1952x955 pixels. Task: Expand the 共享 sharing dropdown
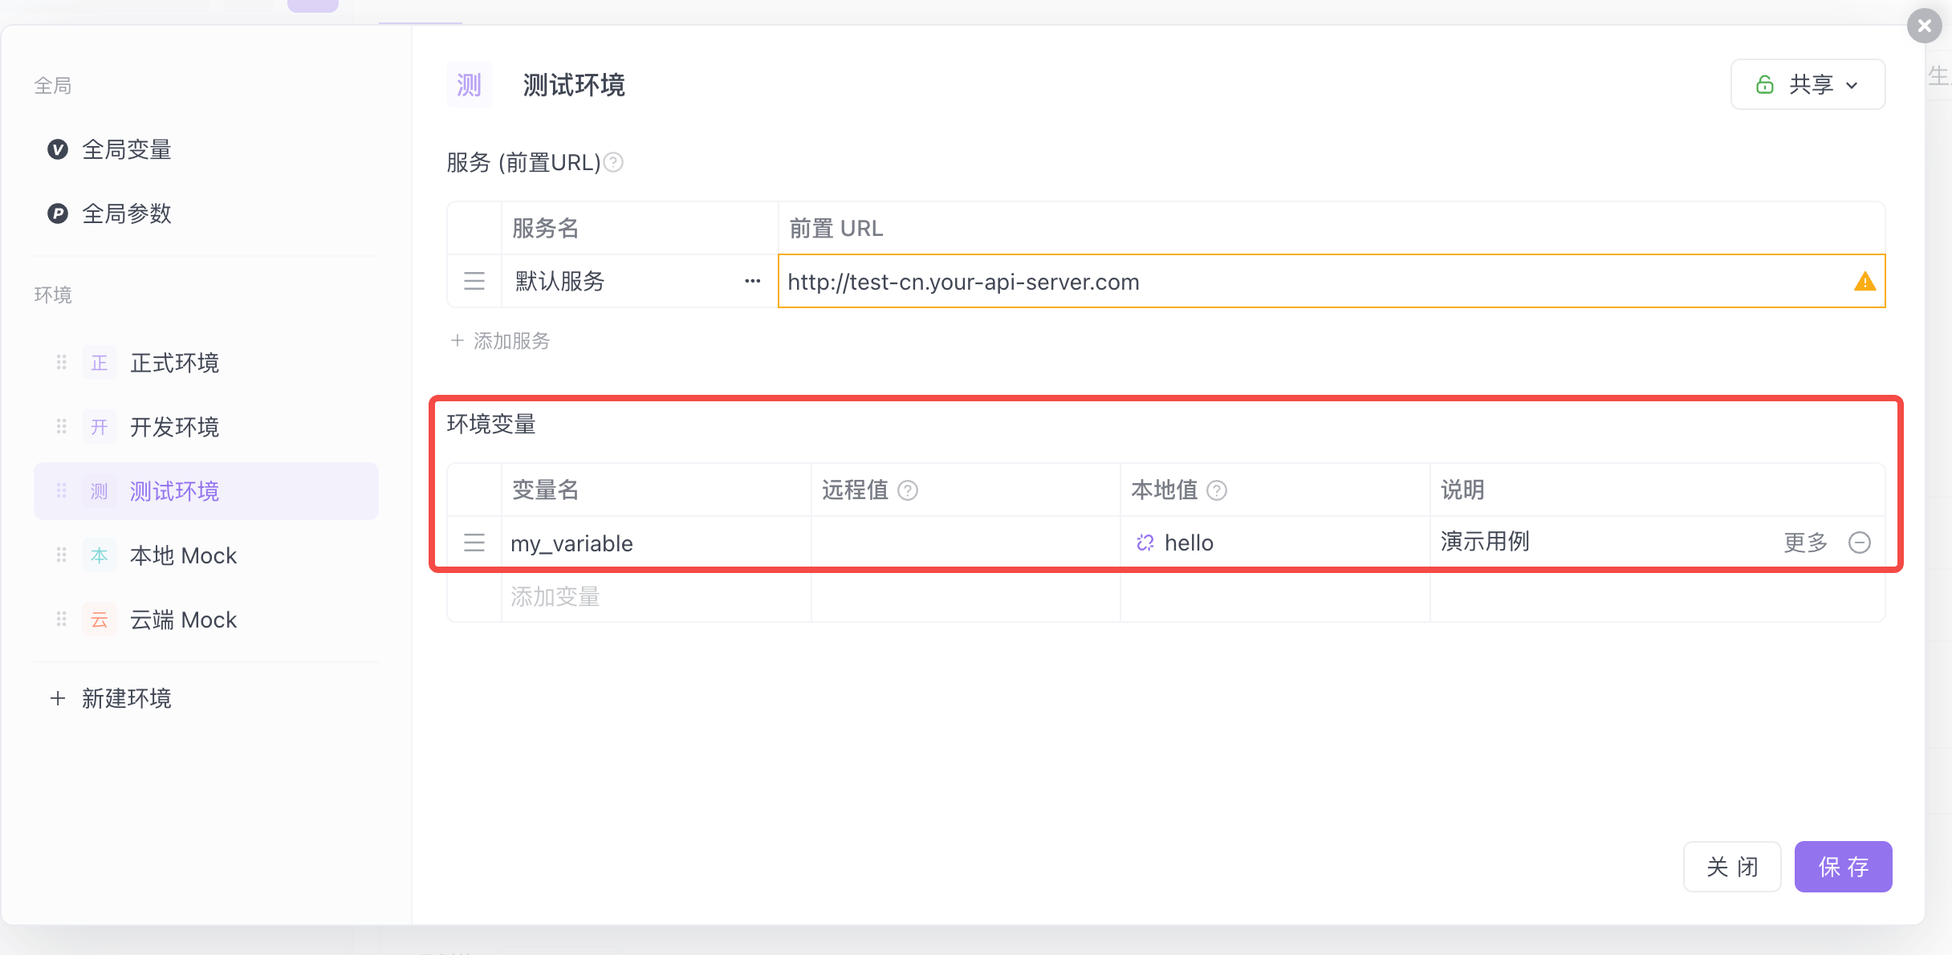coord(1808,84)
